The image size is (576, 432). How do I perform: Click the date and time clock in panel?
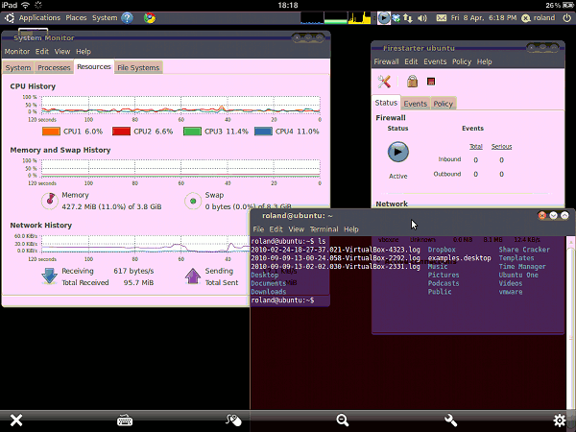[484, 17]
